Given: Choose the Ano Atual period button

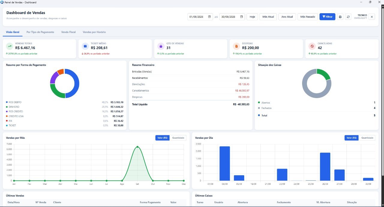Looking at the screenshot, I should [287, 17].
